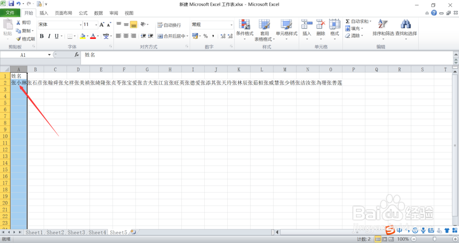Toggle center text alignment
459x243 pixels.
126,36
